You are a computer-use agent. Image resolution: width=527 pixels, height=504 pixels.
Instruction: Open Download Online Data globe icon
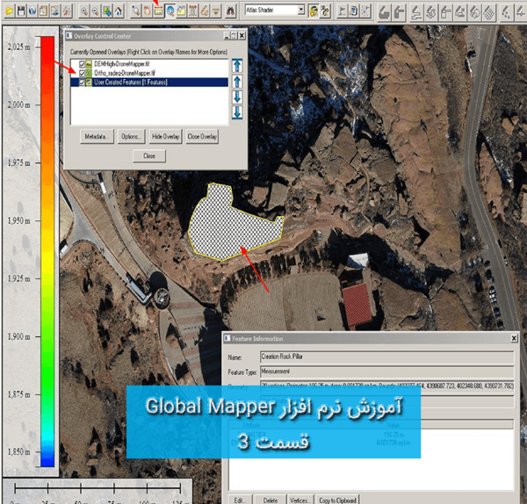coord(32,11)
